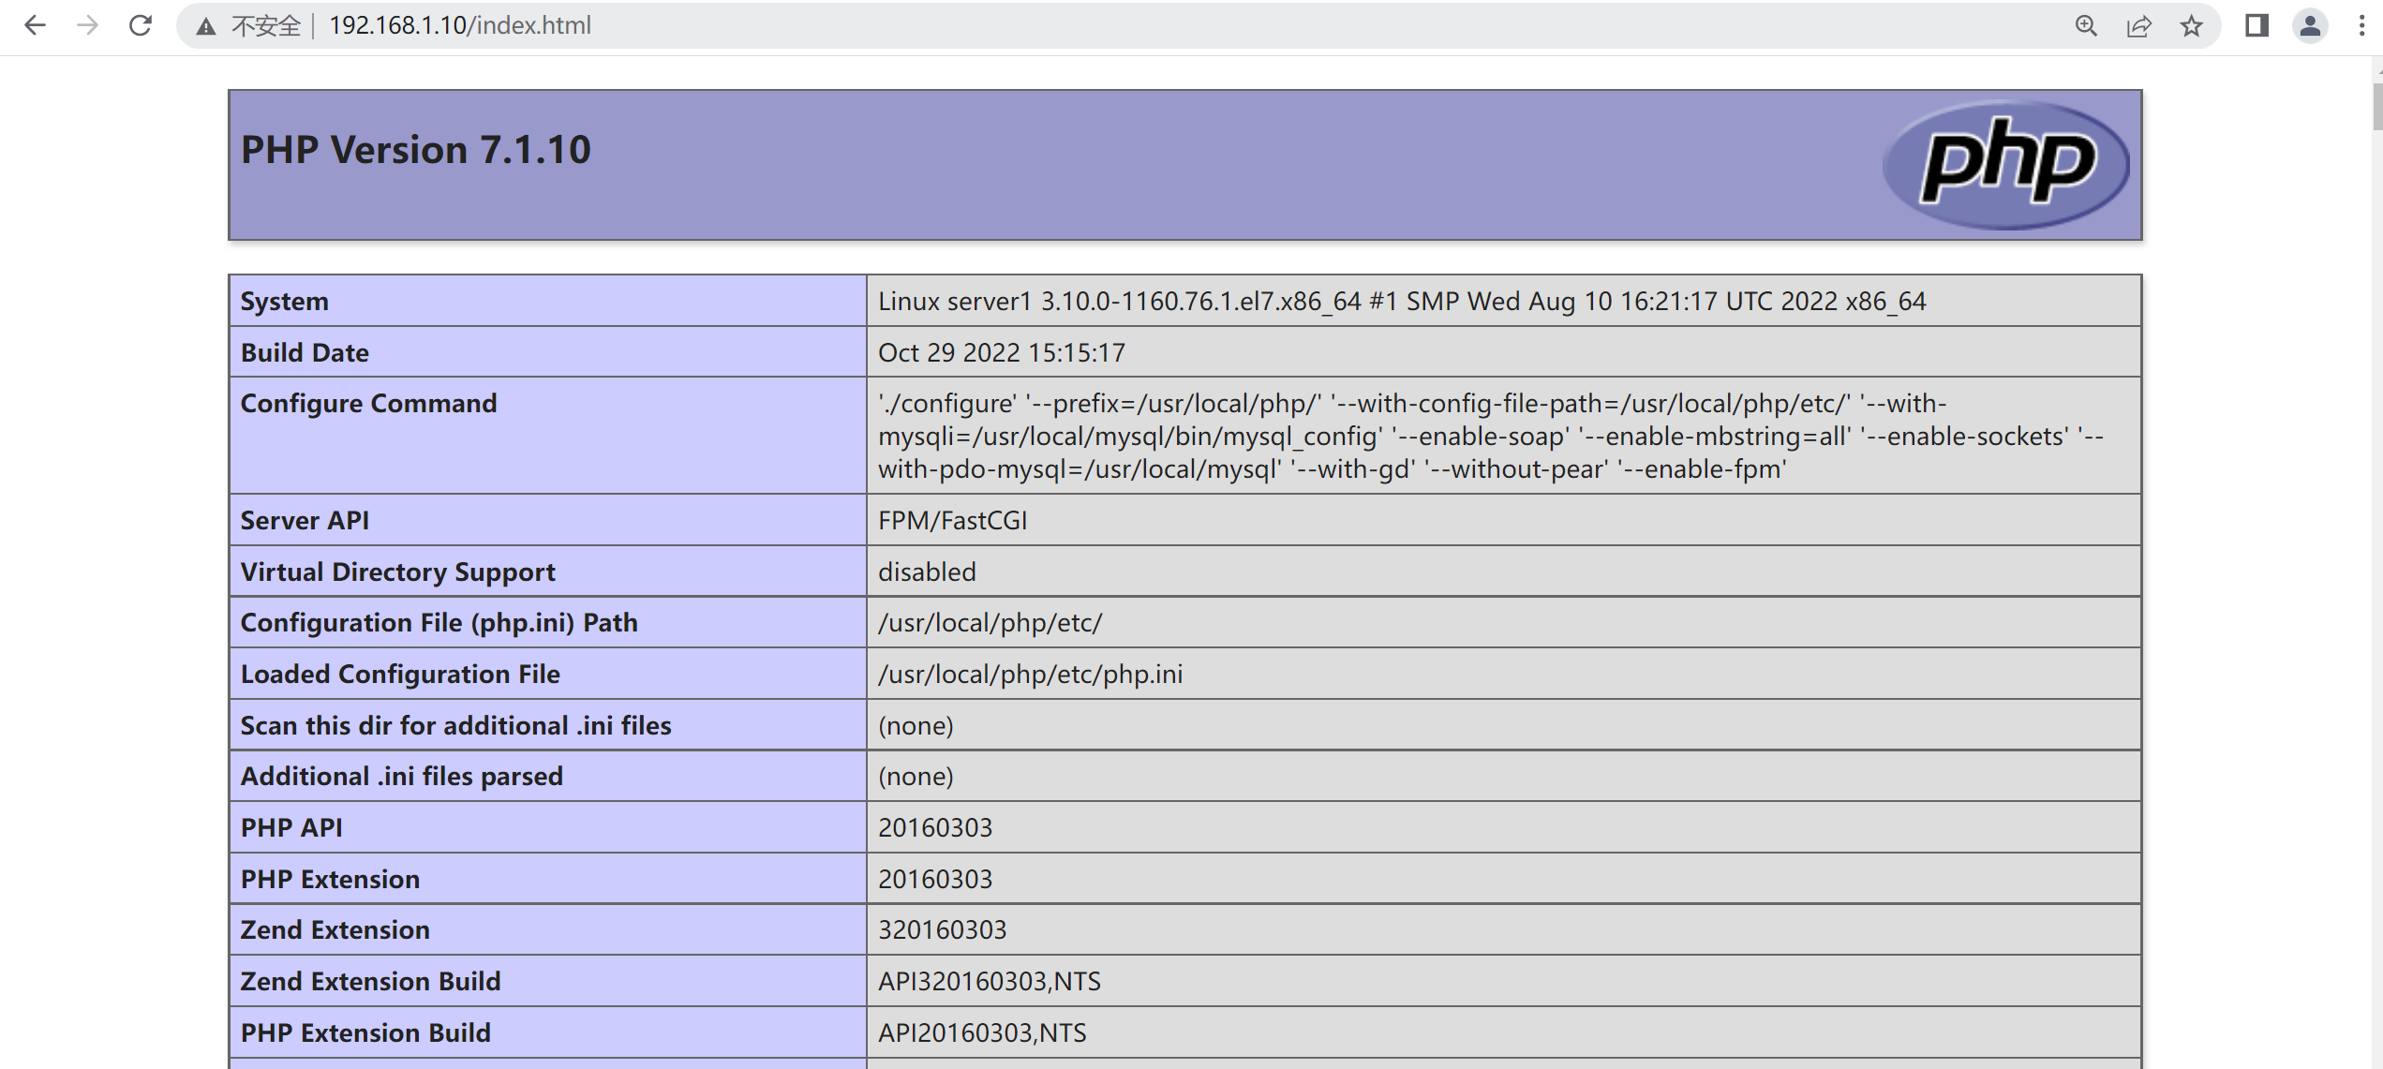Image resolution: width=2383 pixels, height=1069 pixels.
Task: Go back to the previous page
Action: pyautogui.click(x=35, y=25)
